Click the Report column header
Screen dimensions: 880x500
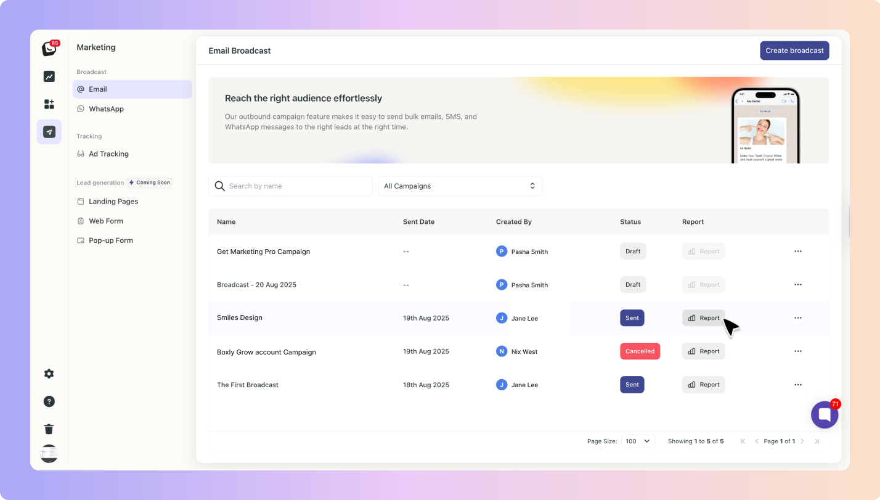[693, 222]
